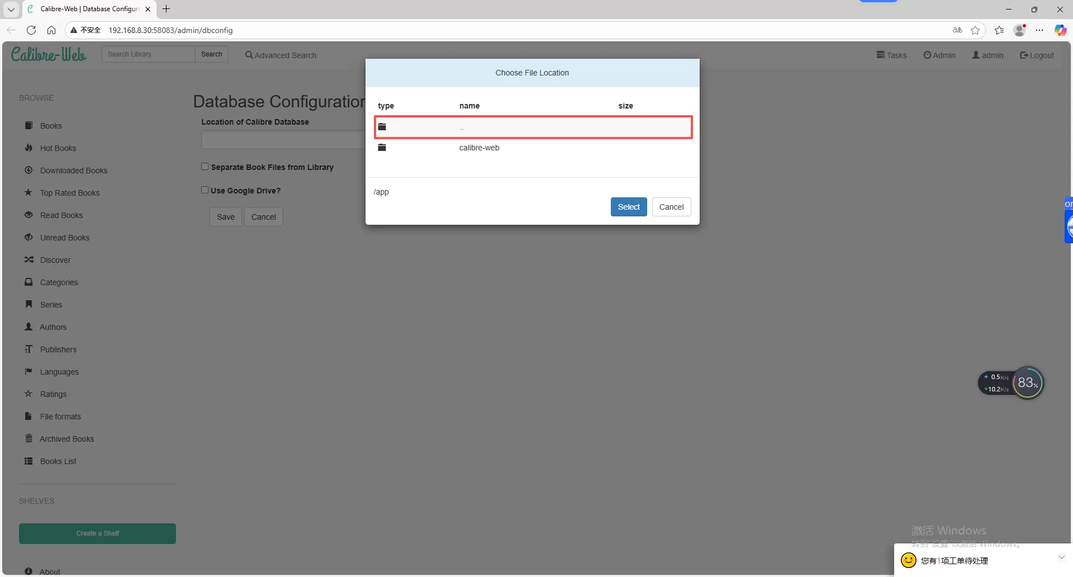Expand the notification popup chevron
This screenshot has width=1073, height=577.
point(1061,557)
